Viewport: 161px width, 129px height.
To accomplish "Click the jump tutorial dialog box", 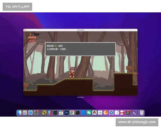I will pyautogui.click(x=80, y=49).
